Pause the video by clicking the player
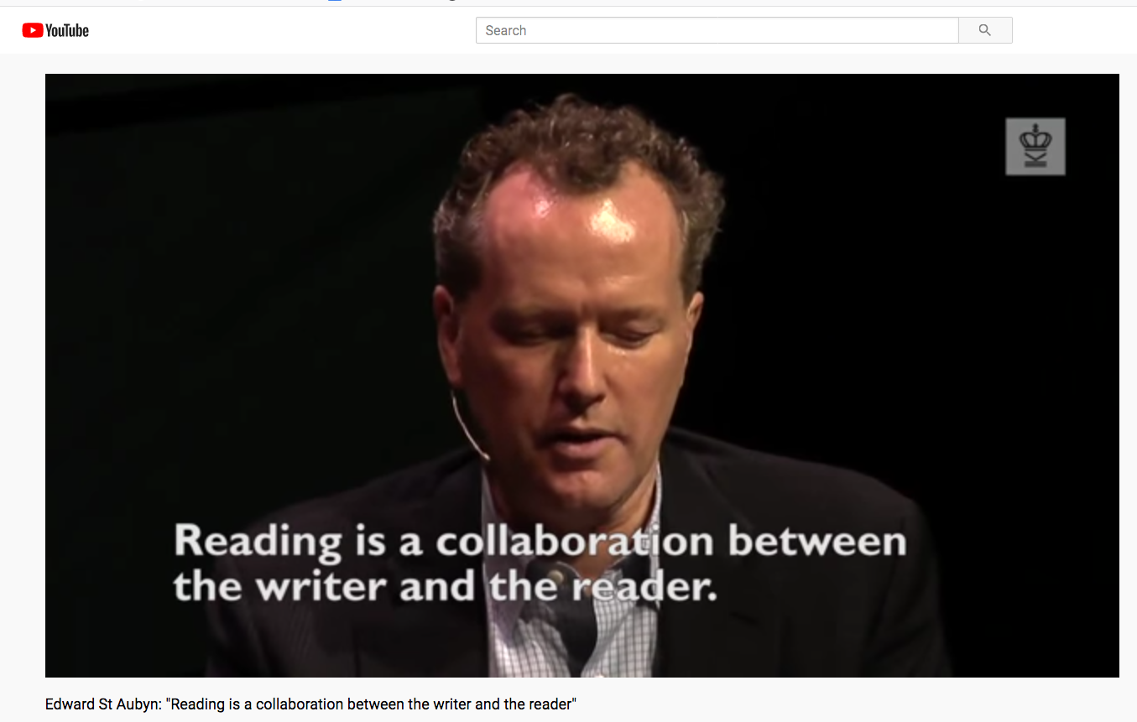Screen dimensions: 1137x722 pyautogui.click(x=582, y=375)
